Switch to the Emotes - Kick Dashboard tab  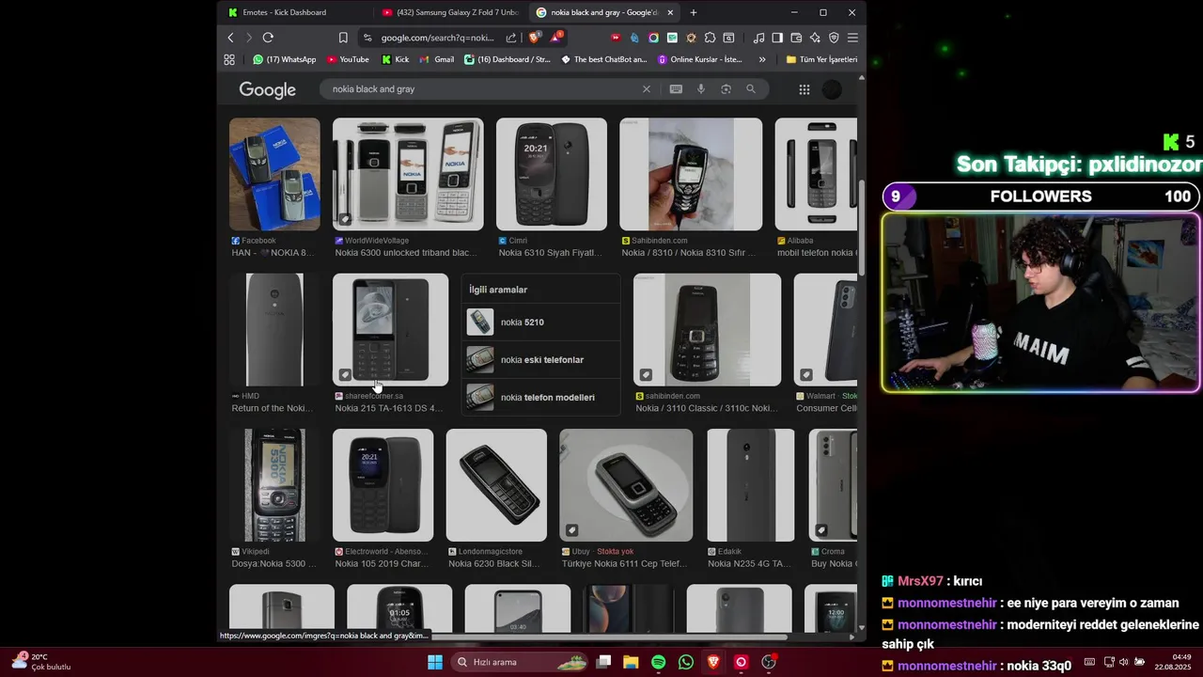(291, 12)
